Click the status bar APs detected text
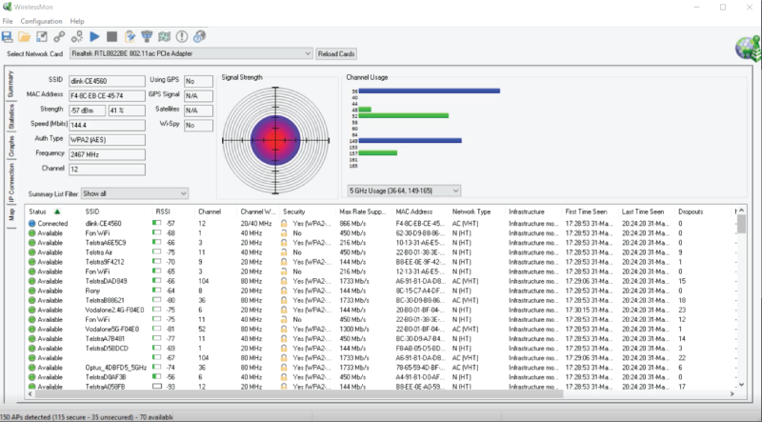Viewport: 762px width, 422px height. (x=86, y=417)
